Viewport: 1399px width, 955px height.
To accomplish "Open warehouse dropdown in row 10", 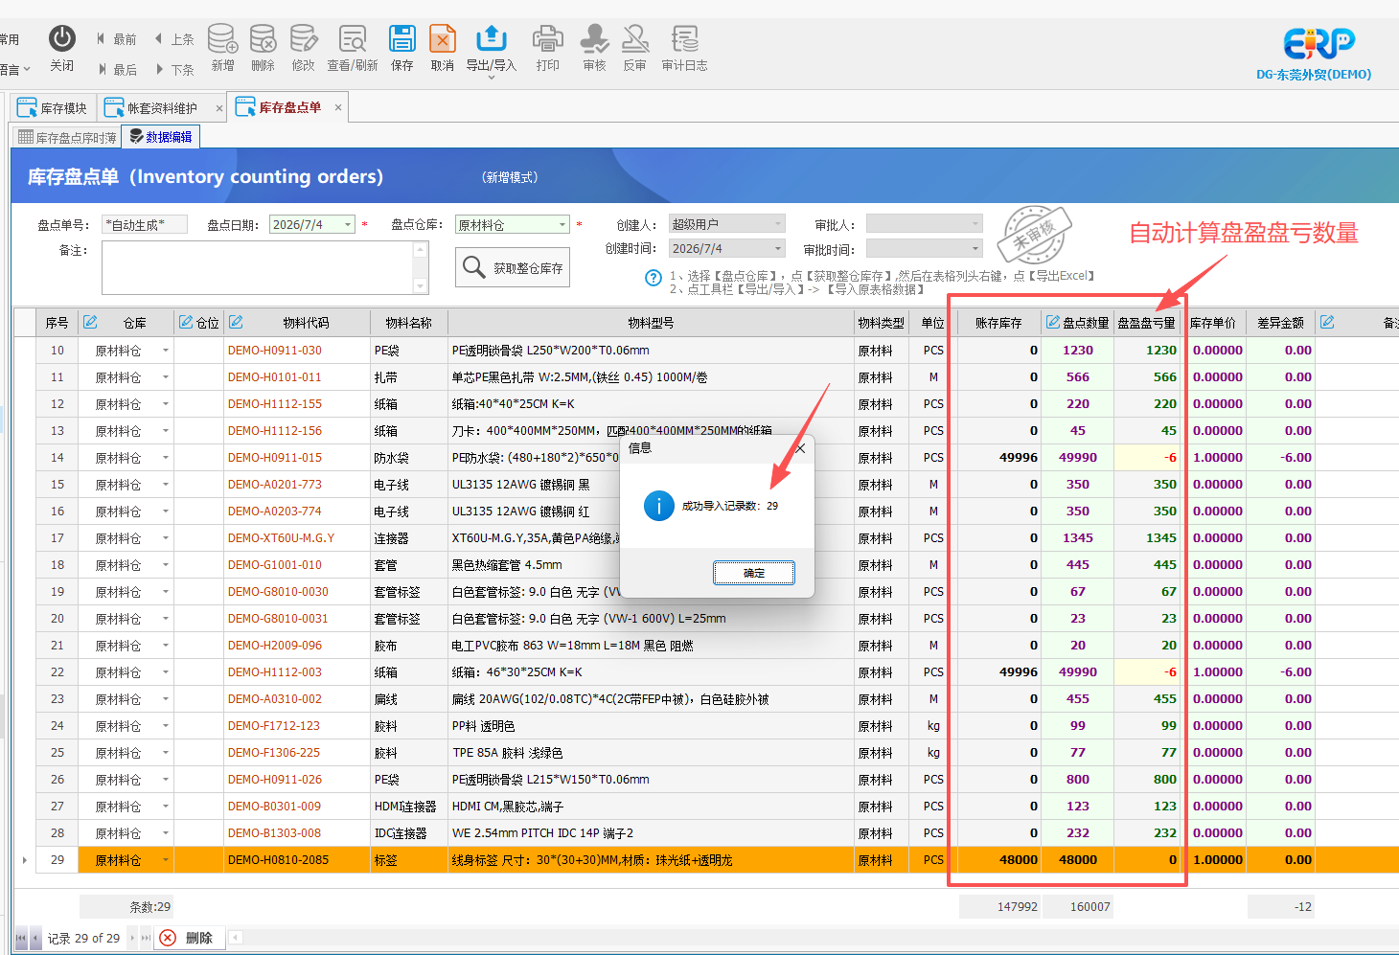I will click(x=166, y=351).
